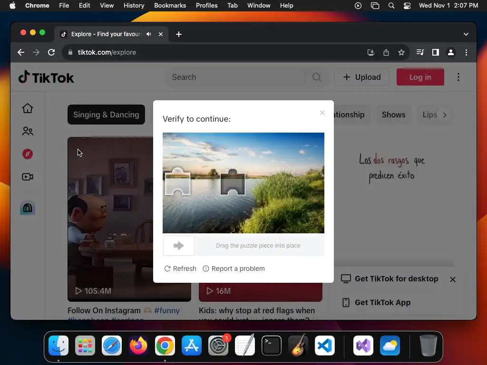The image size is (487, 365).
Task: Launch Firefox from the Dock
Action: click(x=138, y=346)
